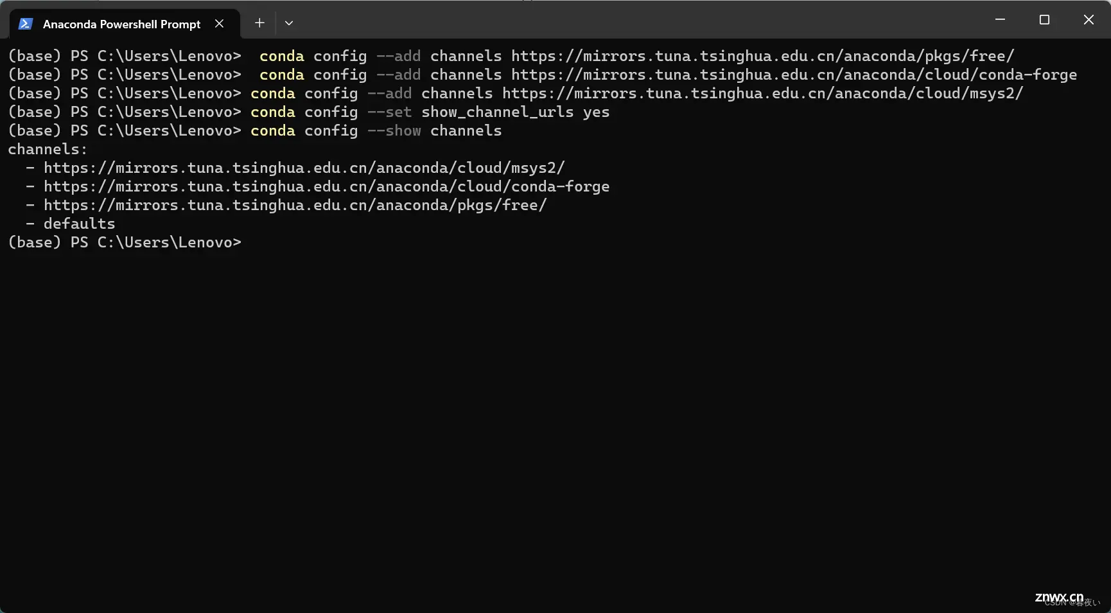Open a new terminal tab with plus
Image resolution: width=1111 pixels, height=613 pixels.
[259, 23]
